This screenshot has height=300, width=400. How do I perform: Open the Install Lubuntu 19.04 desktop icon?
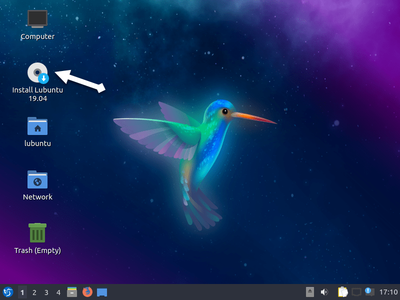point(37,73)
